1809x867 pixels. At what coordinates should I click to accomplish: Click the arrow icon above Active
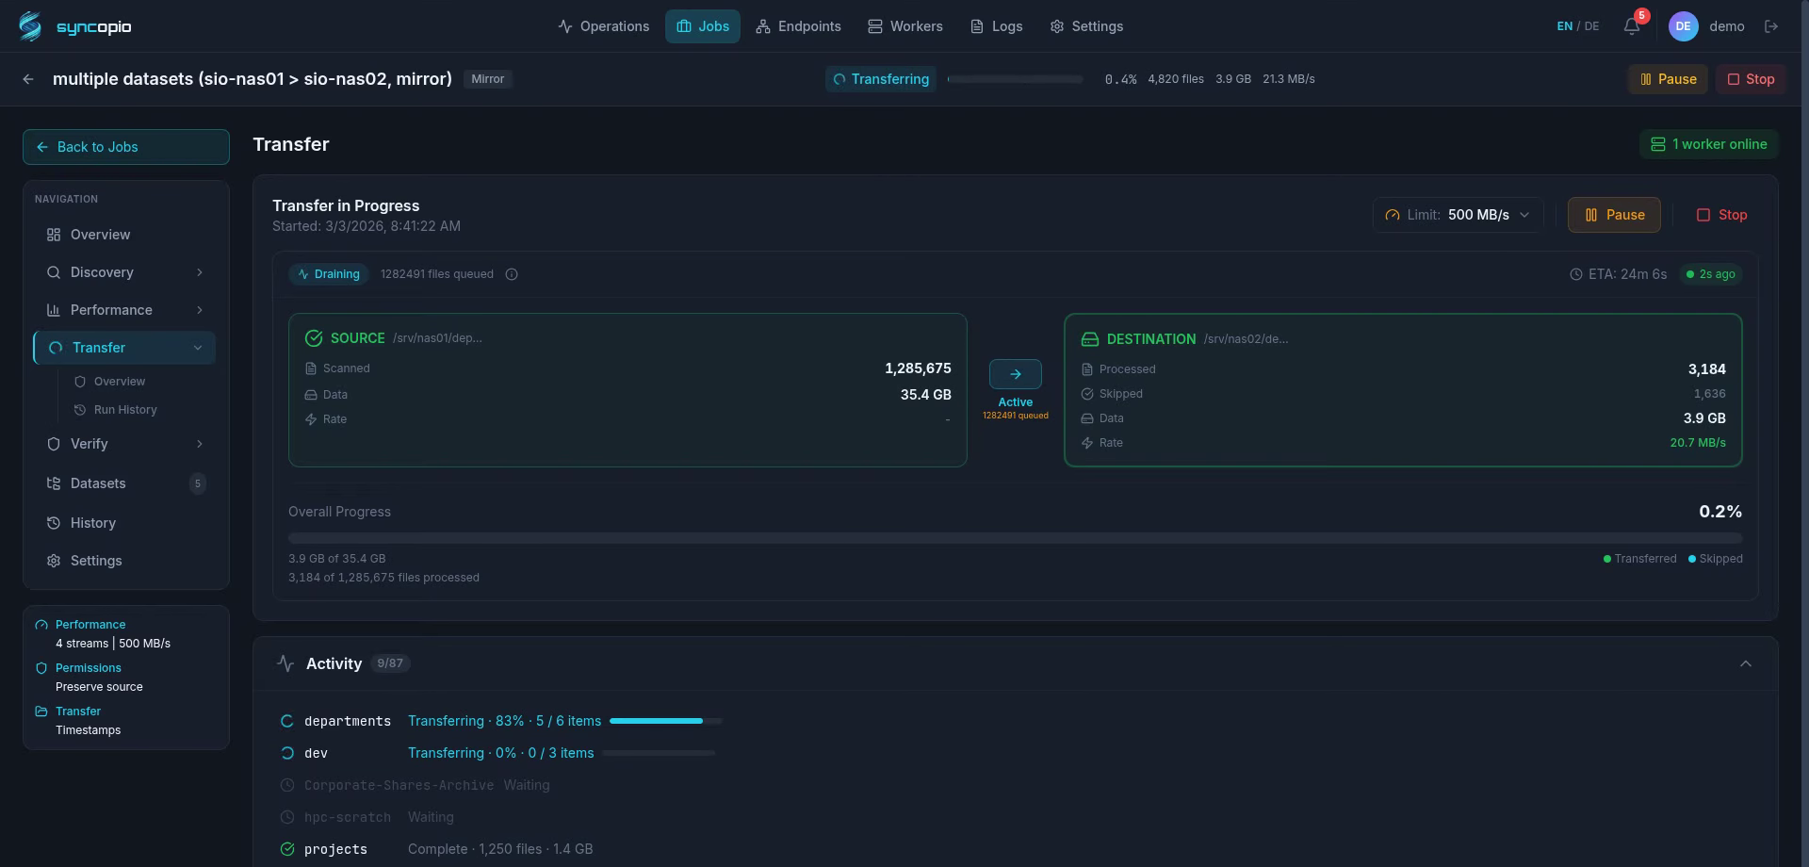(1016, 374)
